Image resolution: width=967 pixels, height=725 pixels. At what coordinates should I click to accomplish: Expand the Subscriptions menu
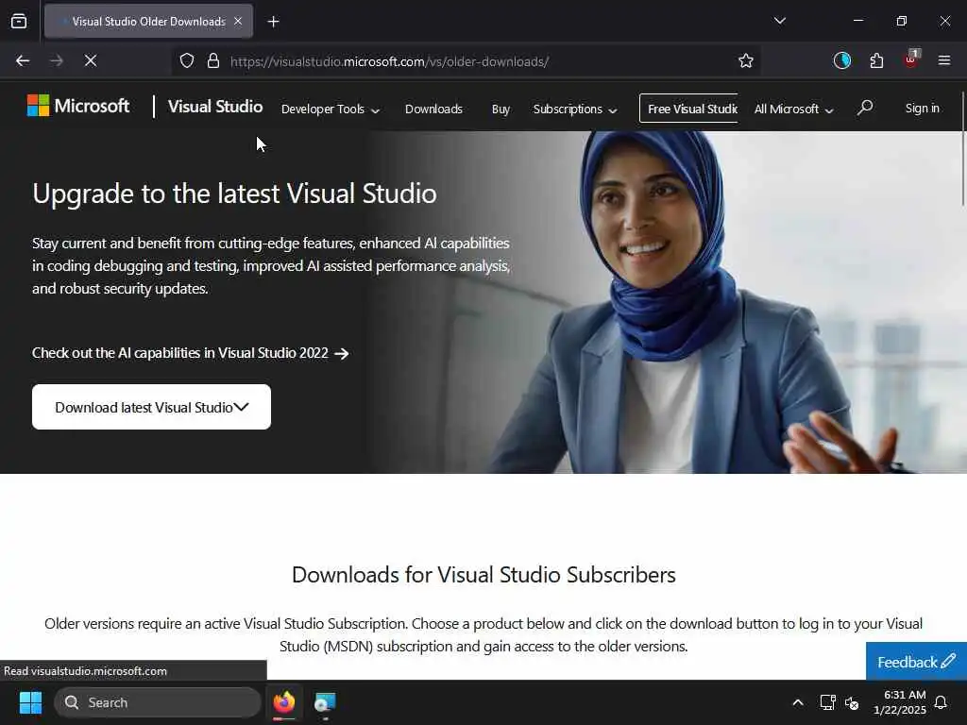pyautogui.click(x=575, y=110)
